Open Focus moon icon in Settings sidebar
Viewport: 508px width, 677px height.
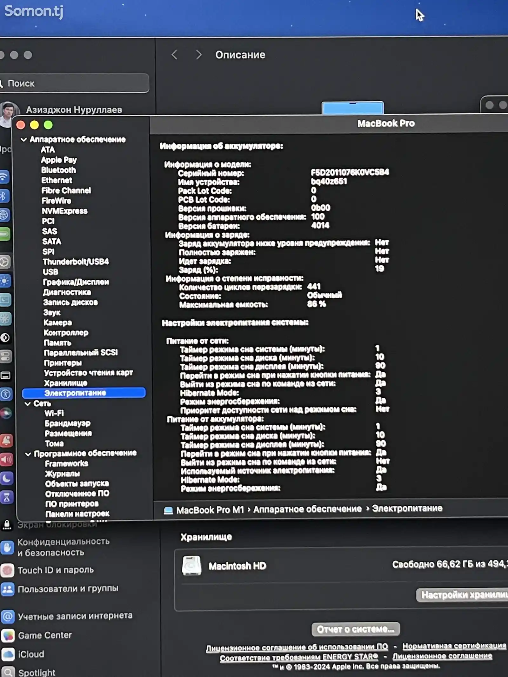tap(6, 479)
